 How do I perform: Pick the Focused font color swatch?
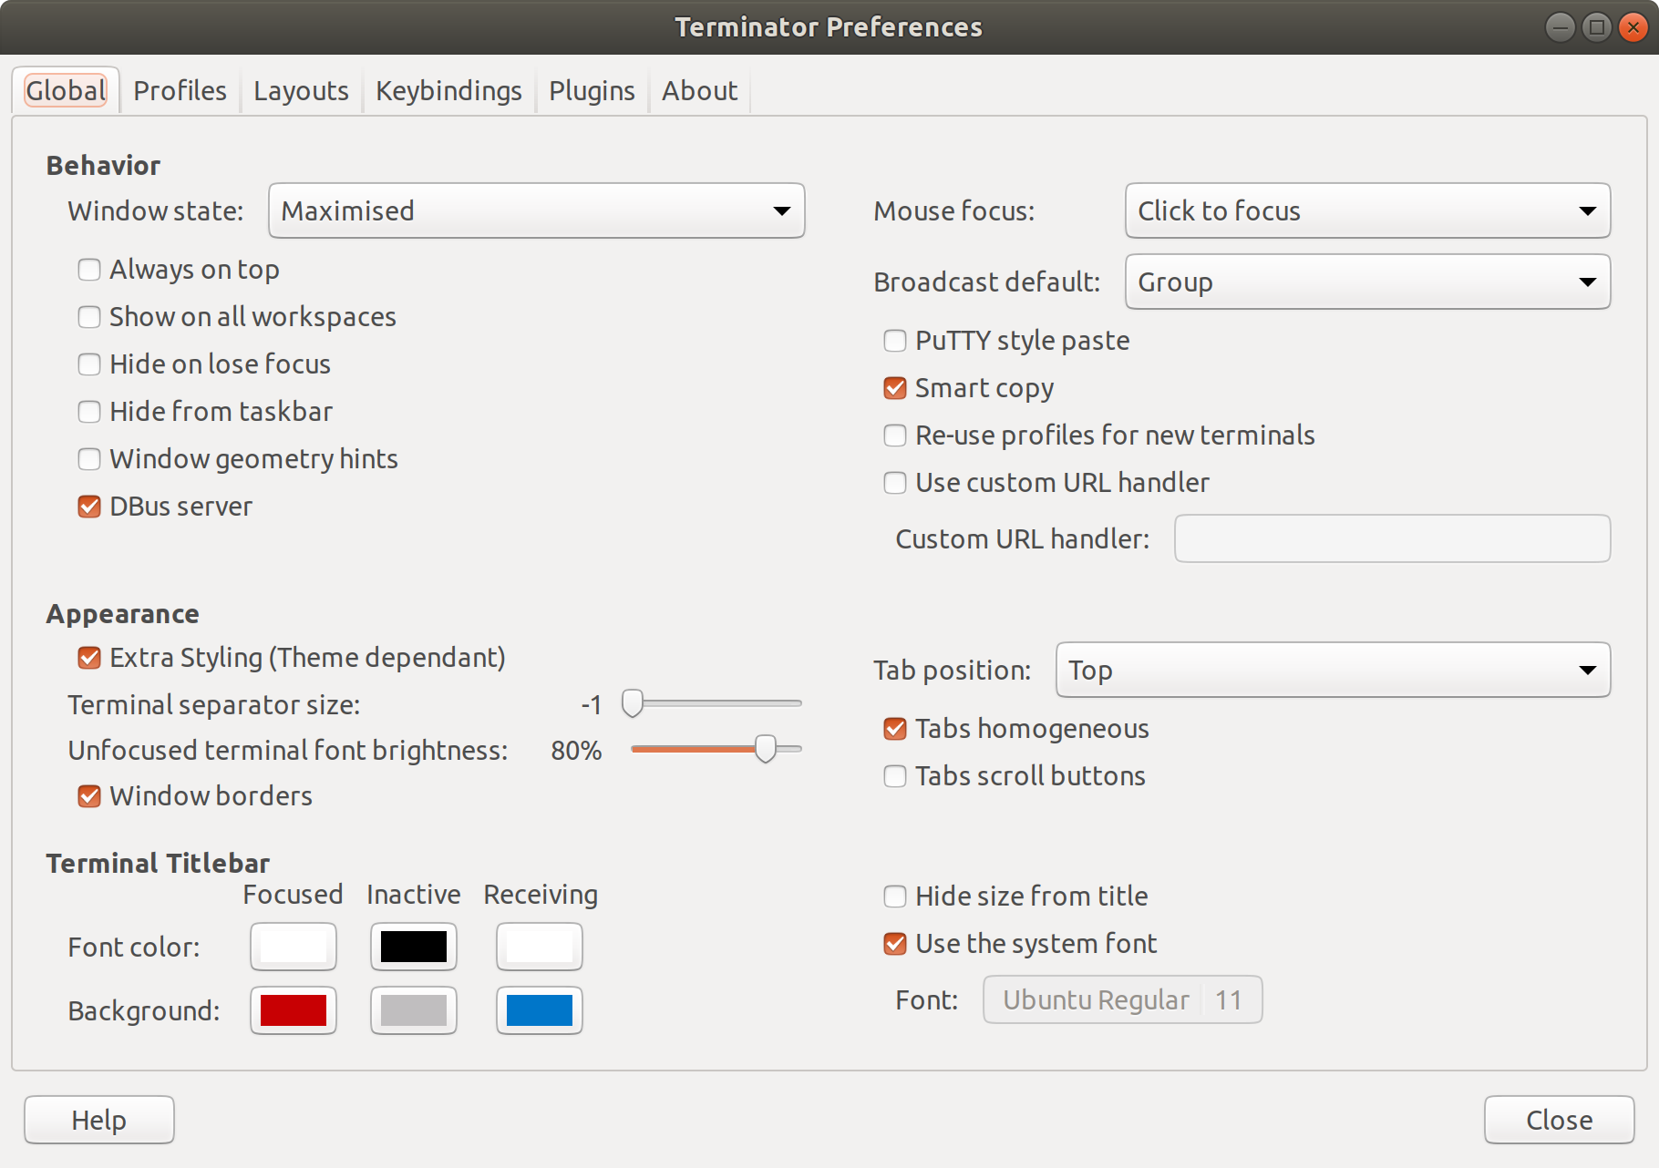pos(294,947)
